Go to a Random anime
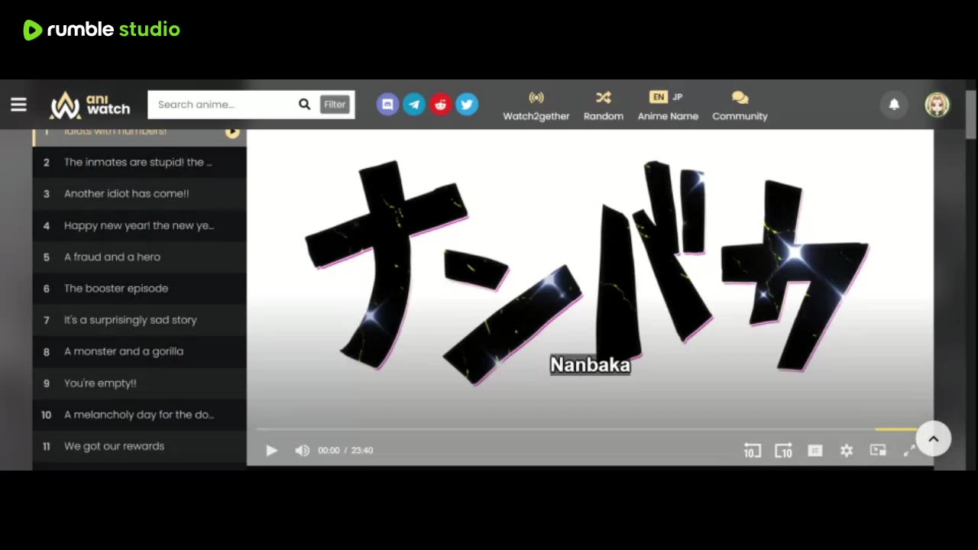 (604, 106)
